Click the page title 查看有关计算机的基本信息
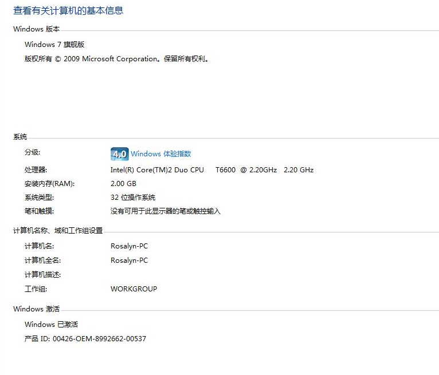The image size is (439, 375). click(x=68, y=11)
